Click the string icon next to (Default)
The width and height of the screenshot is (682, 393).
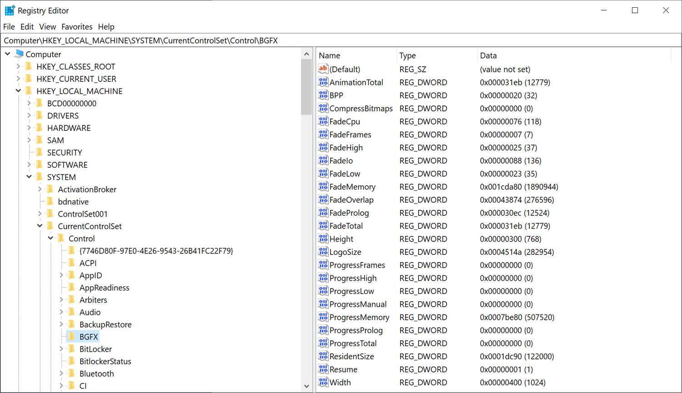[323, 69]
